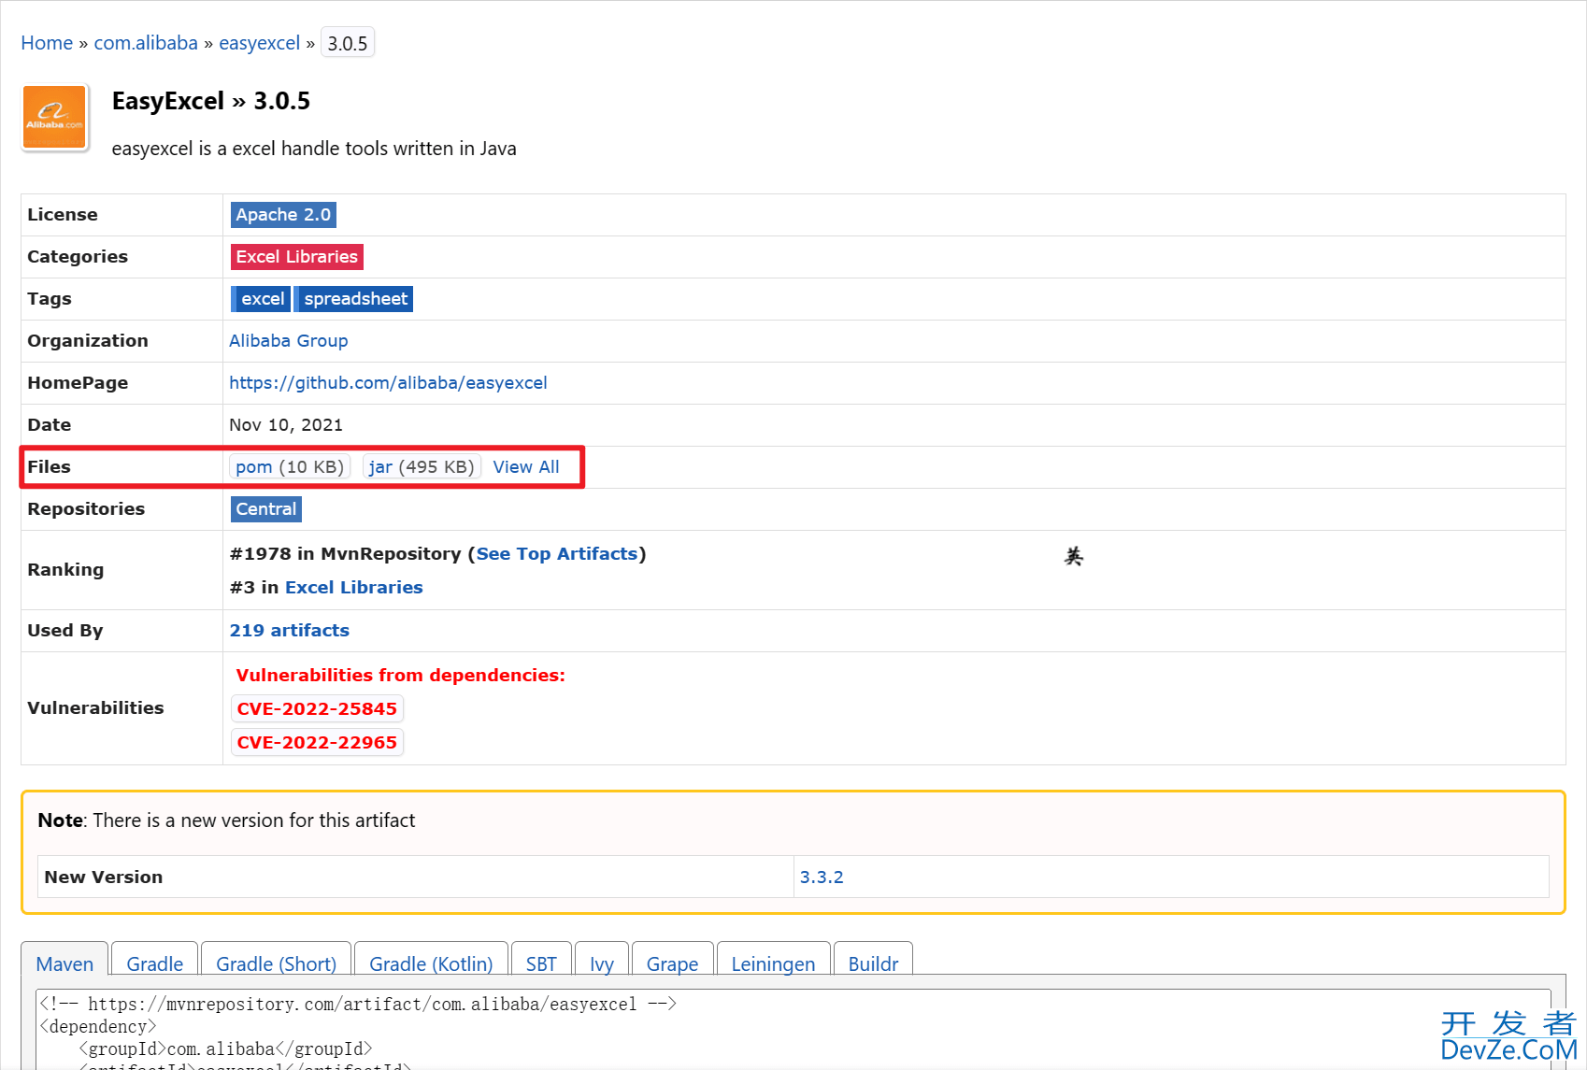Click the New Version label cell
This screenshot has height=1070, width=1587.
[415, 877]
